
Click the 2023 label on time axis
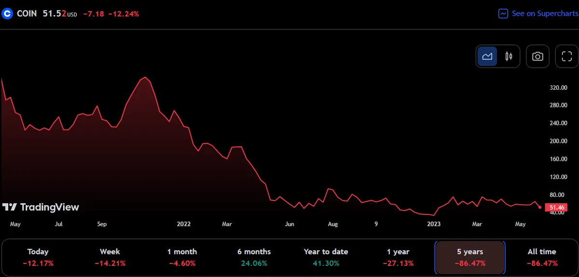(434, 224)
